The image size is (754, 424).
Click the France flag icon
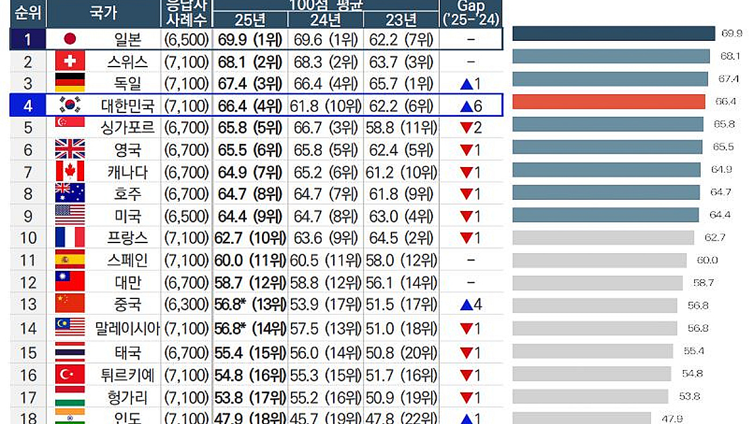(x=70, y=237)
